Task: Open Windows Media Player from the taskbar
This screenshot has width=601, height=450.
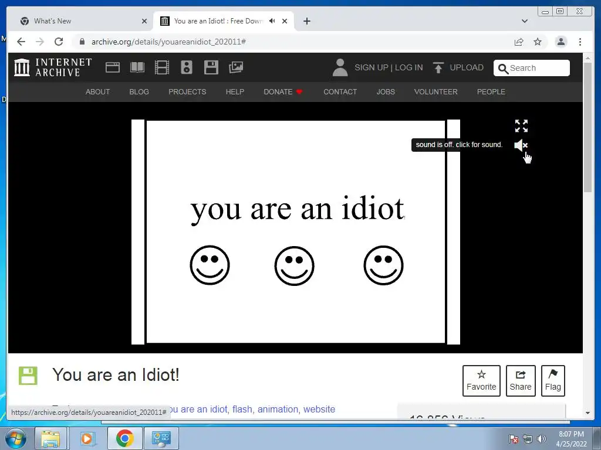Action: [87, 438]
